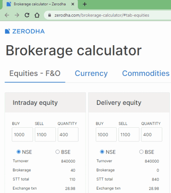Click Intraday equity SELL price field
Screen dimensions: 171x193
[x=45, y=134]
